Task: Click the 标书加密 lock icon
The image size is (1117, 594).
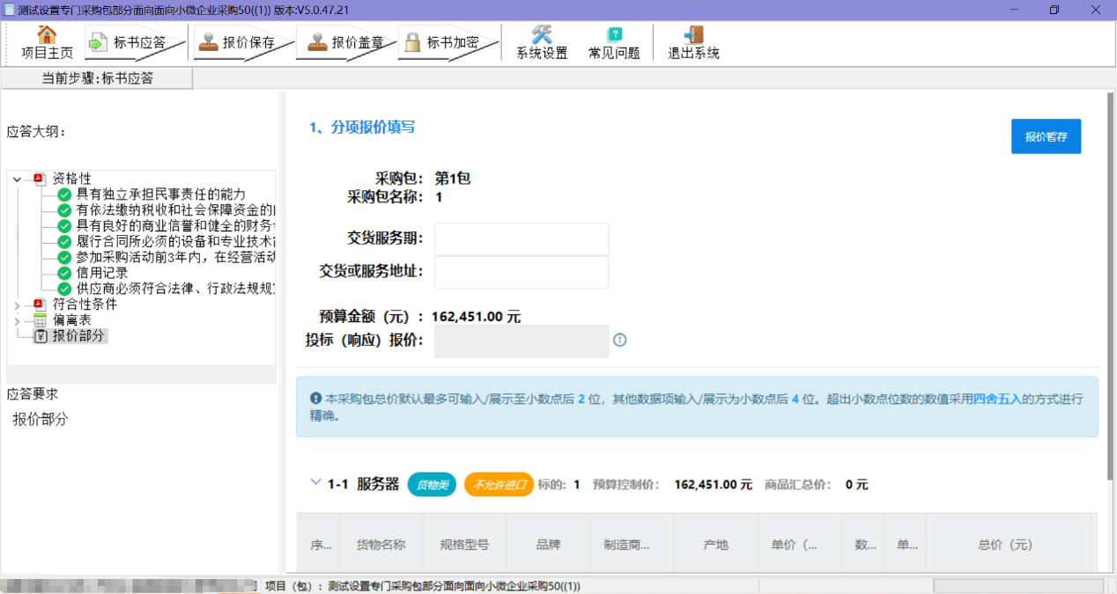Action: (412, 41)
